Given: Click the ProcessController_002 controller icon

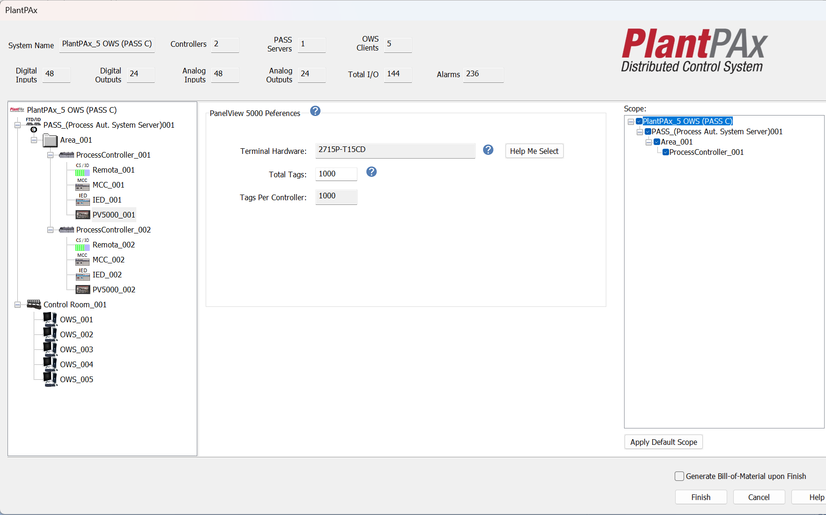Looking at the screenshot, I should pyautogui.click(x=67, y=230).
